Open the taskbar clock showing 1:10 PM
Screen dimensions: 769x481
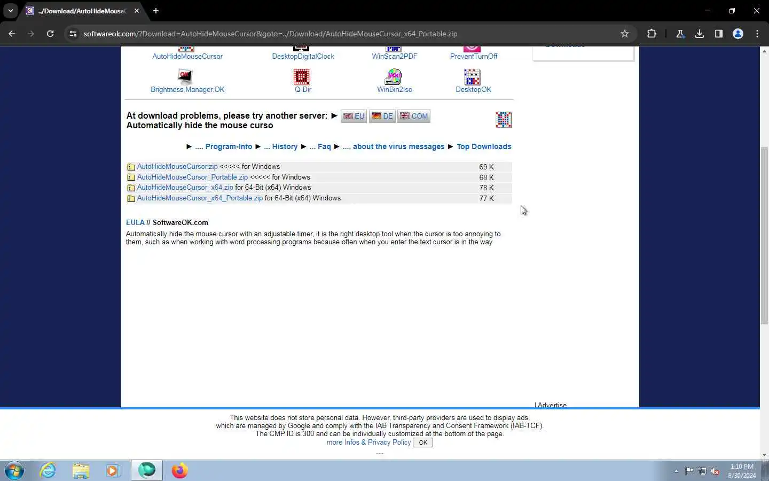742,471
